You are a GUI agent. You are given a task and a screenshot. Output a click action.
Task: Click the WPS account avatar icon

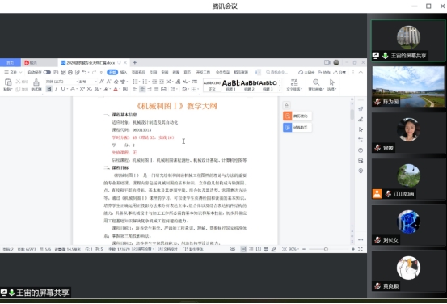[x=336, y=62]
